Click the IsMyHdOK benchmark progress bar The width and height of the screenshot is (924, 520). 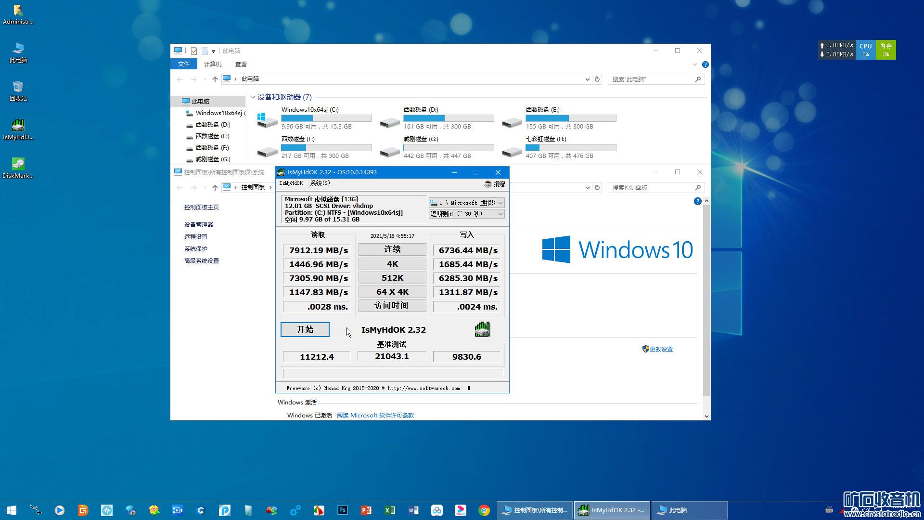[x=393, y=373]
